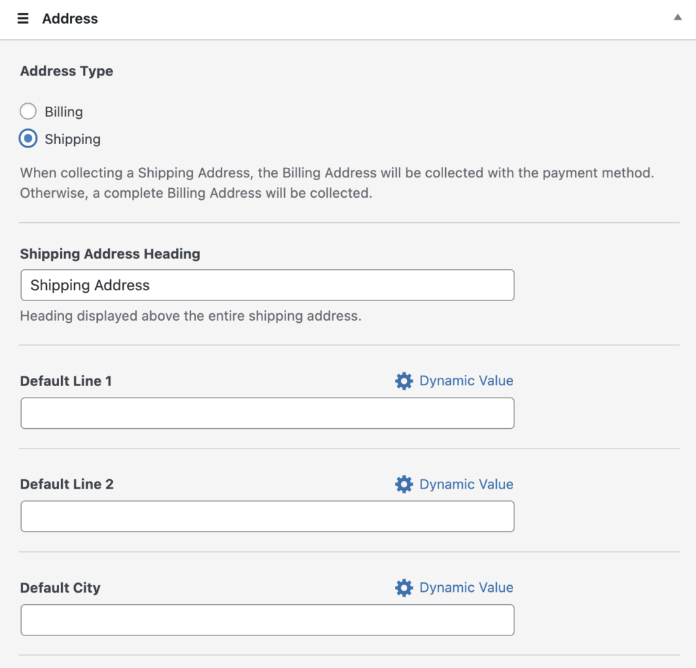This screenshot has width=696, height=668.
Task: Focus the Default Line 1 input box
Action: [x=267, y=413]
